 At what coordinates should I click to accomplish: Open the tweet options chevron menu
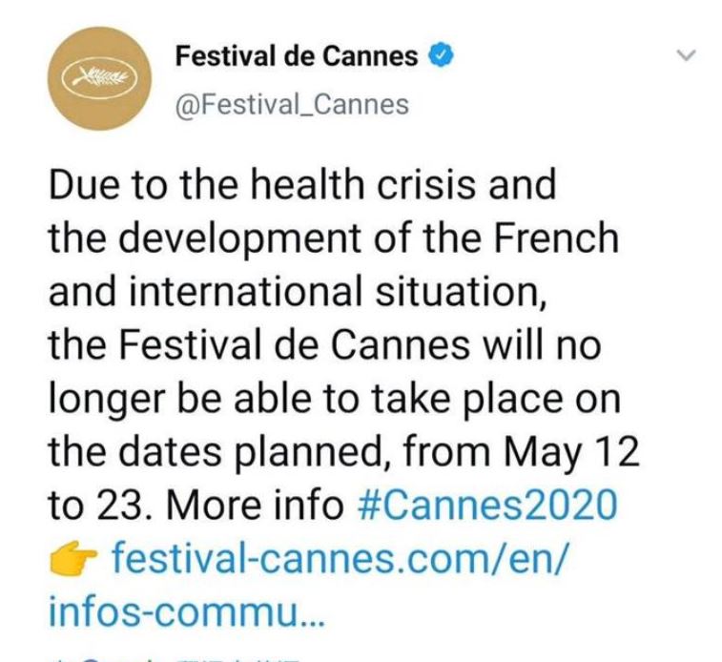685,56
